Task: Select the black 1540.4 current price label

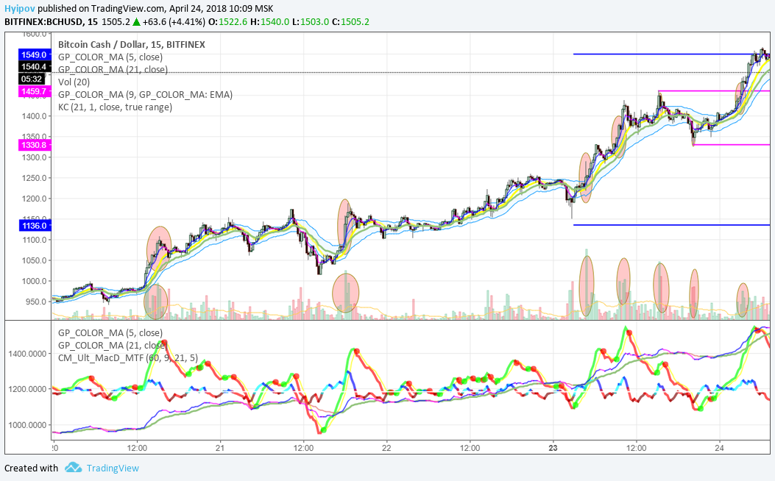Action: click(x=34, y=67)
